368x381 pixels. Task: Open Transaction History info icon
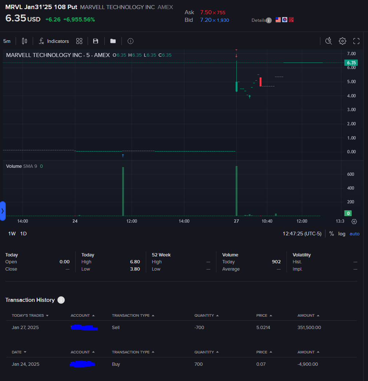coord(61,300)
